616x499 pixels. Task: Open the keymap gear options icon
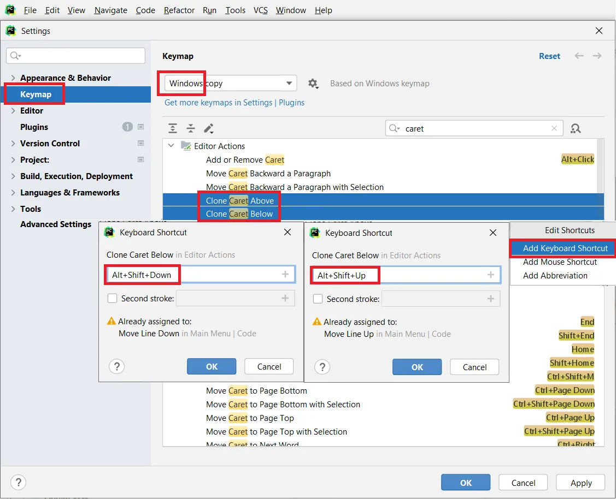[x=313, y=83]
